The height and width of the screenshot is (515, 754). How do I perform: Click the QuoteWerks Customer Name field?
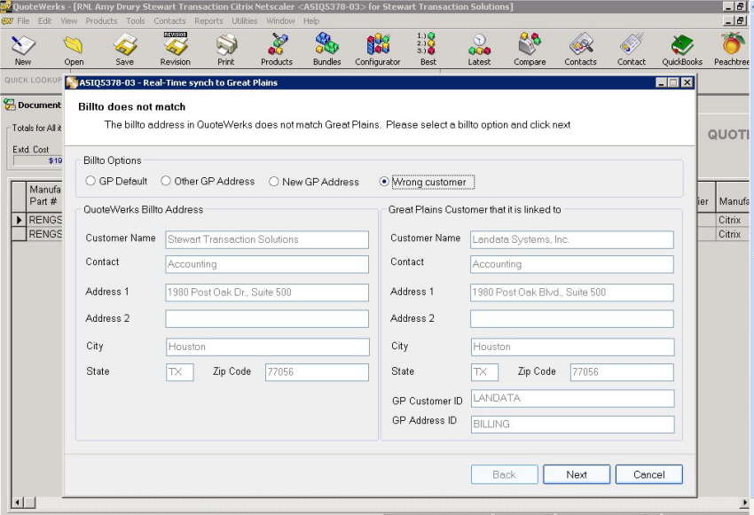click(x=267, y=239)
